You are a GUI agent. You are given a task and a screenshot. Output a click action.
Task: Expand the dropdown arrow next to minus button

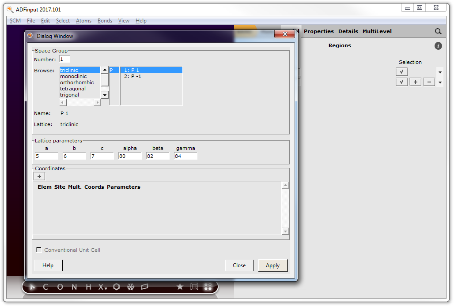point(440,82)
